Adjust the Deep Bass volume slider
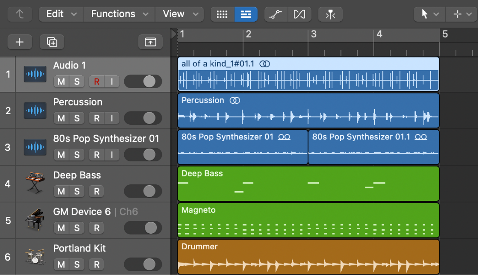478x275 pixels. [x=143, y=191]
